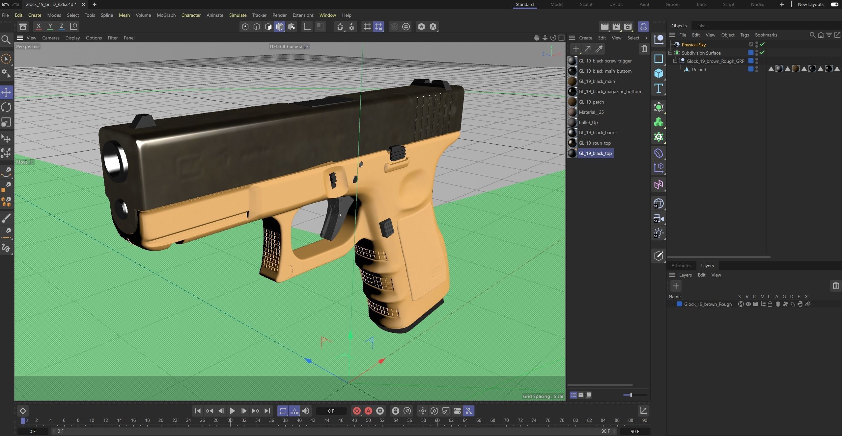Click the Text spline tool icon
This screenshot has height=436, width=842.
coord(659,88)
